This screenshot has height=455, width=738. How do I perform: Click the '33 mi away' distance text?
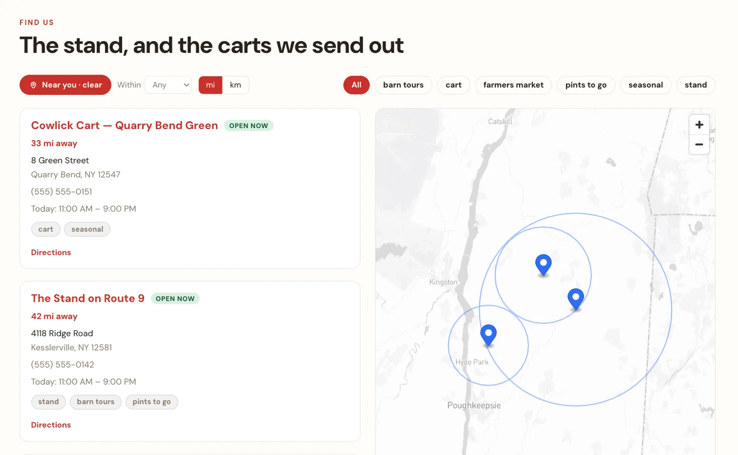[x=54, y=143]
